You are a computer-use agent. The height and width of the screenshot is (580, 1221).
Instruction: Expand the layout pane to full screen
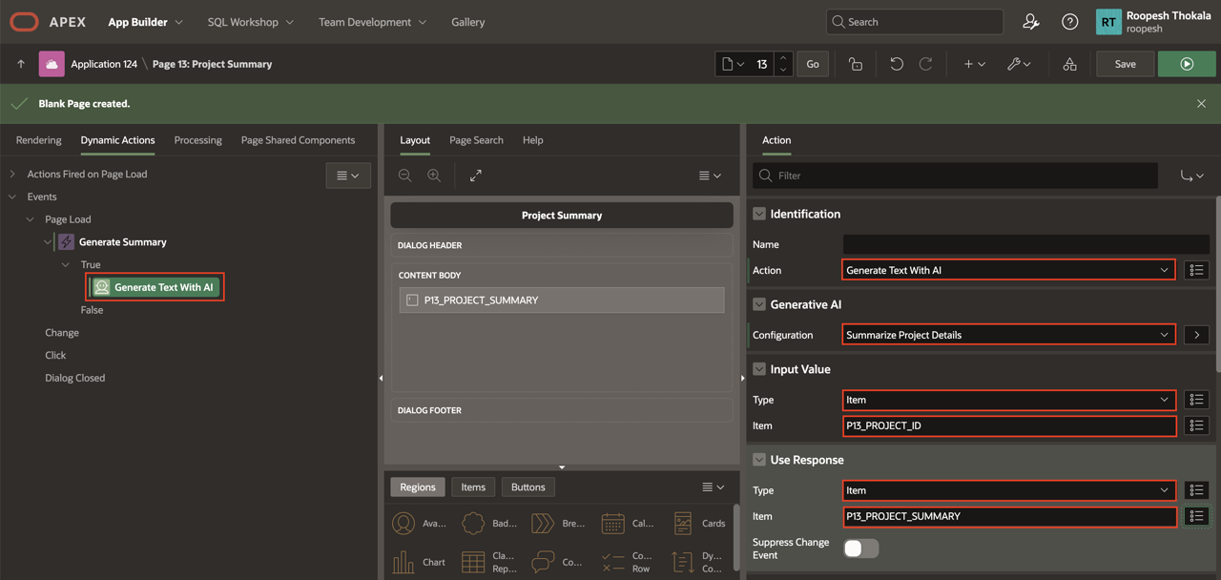coord(475,176)
